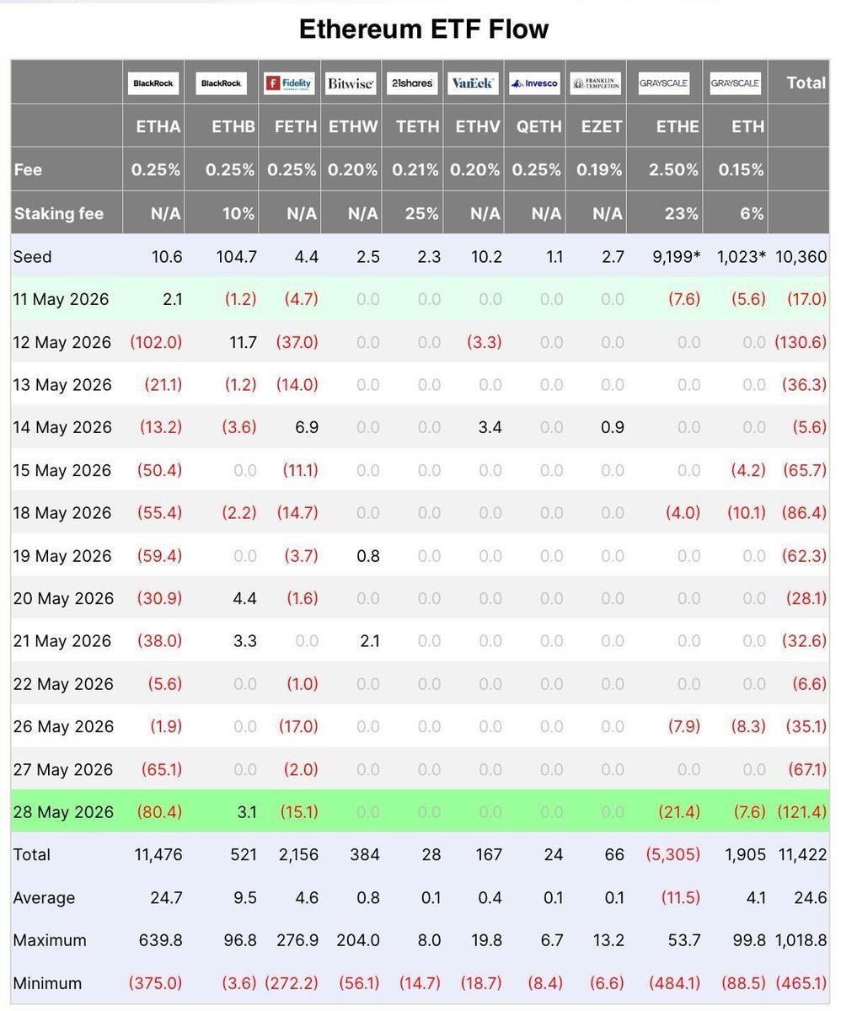The height and width of the screenshot is (1011, 841).
Task: Click the EZET ticker header
Action: pyautogui.click(x=601, y=126)
